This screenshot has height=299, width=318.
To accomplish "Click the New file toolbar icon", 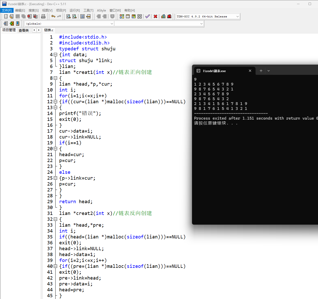I will [x=6, y=16].
